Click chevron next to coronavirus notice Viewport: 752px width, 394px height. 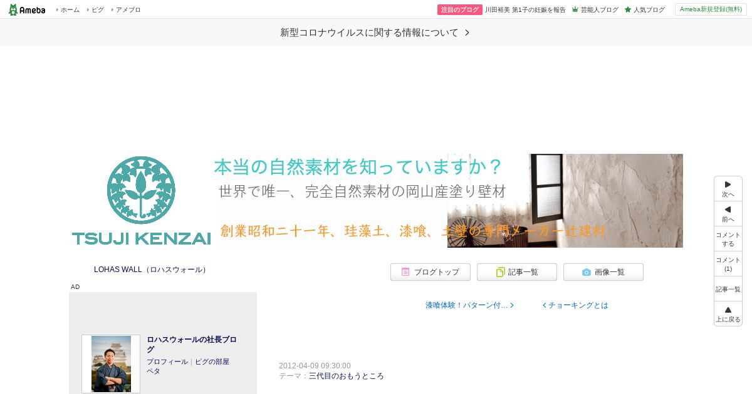point(467,33)
